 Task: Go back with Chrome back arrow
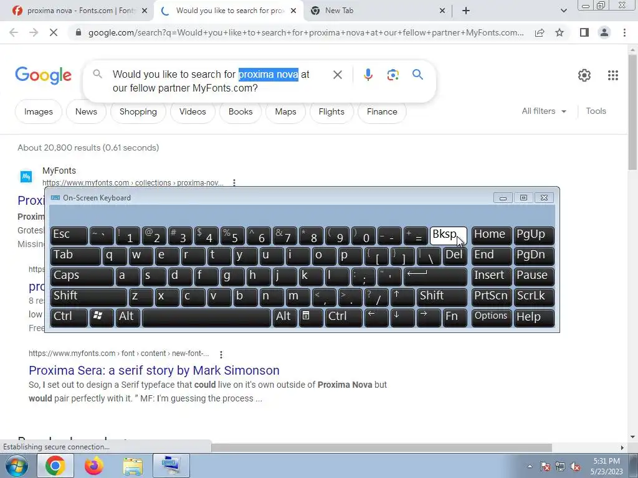click(x=14, y=32)
